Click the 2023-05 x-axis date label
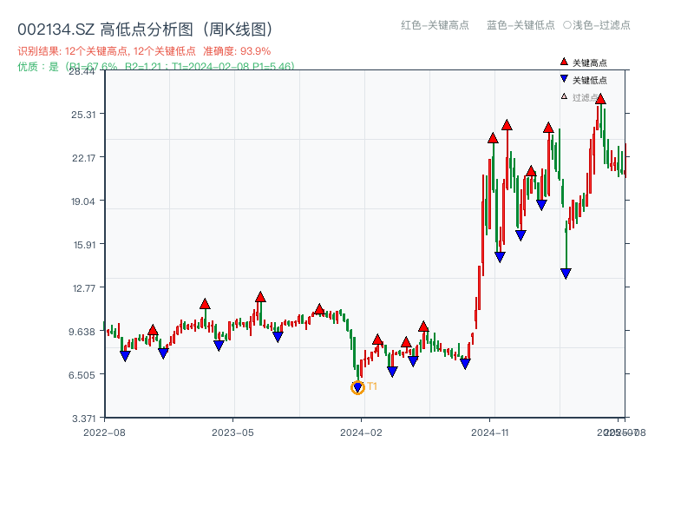The width and height of the screenshot is (694, 521). (232, 432)
